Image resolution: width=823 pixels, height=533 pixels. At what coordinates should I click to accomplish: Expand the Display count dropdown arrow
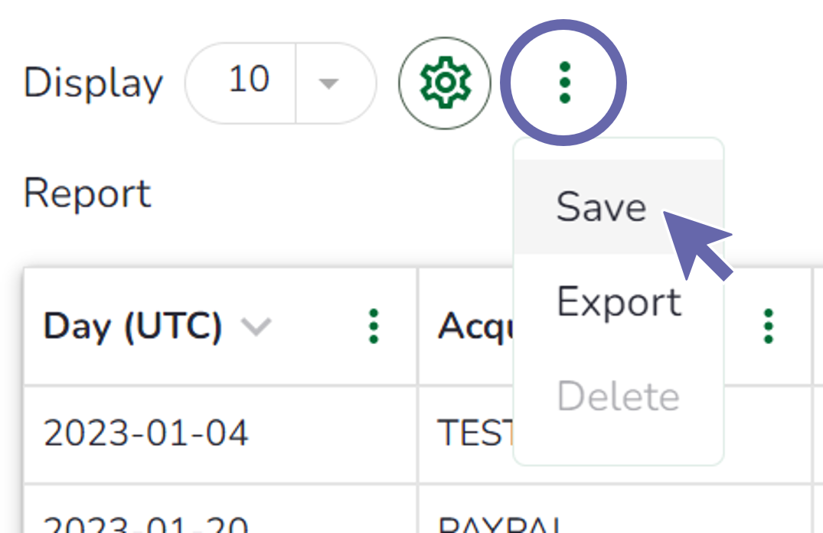click(x=328, y=83)
